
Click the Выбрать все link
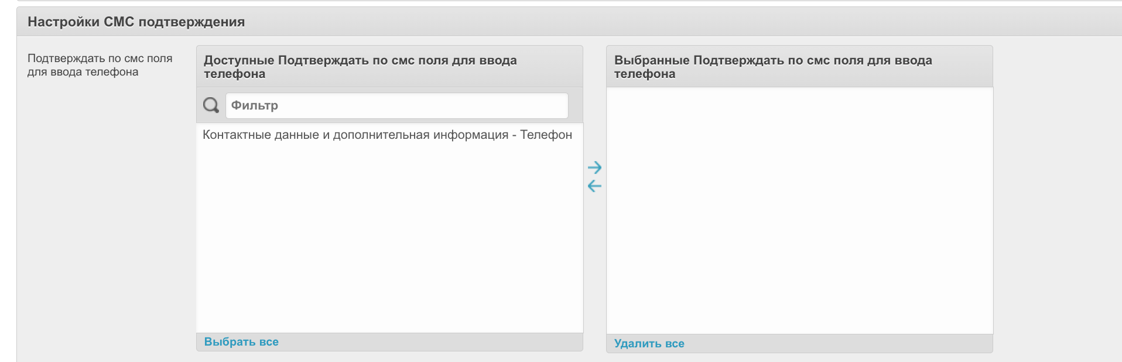(241, 342)
